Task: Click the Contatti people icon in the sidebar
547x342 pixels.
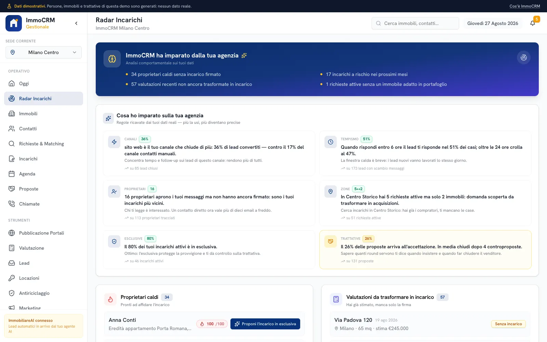Action: [12, 129]
